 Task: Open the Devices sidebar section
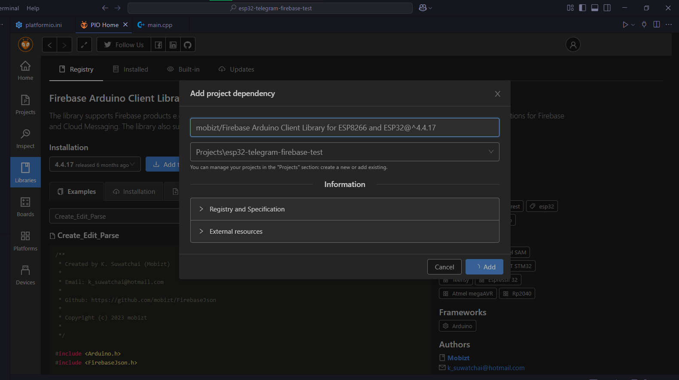pyautogui.click(x=25, y=275)
